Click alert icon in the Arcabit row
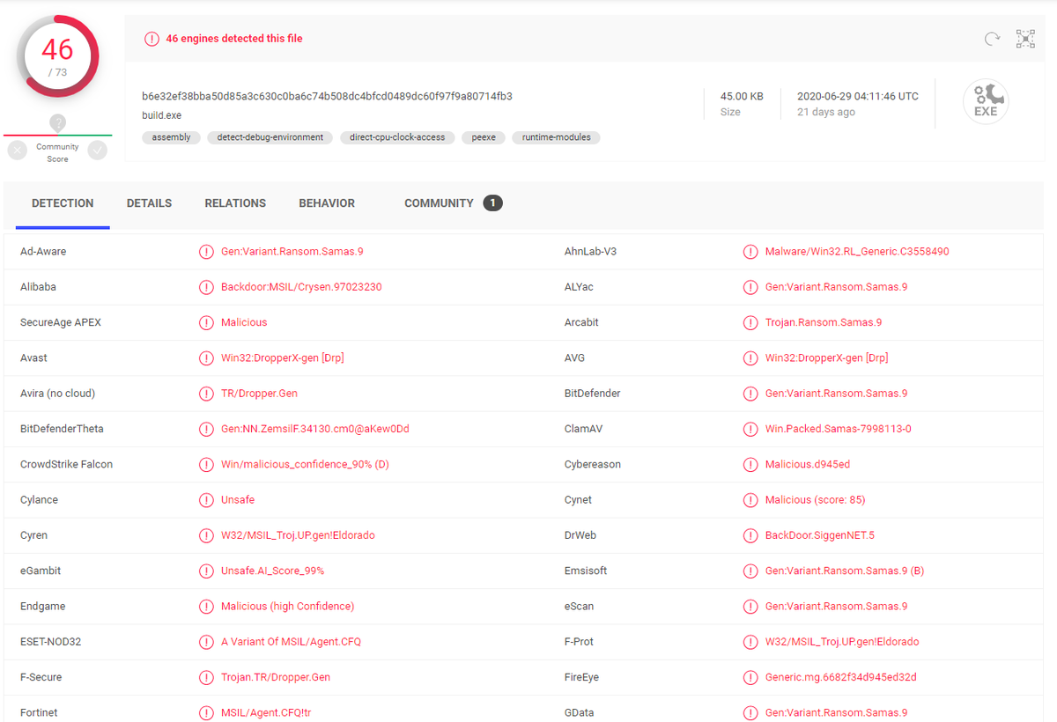The height and width of the screenshot is (722, 1057). point(750,322)
